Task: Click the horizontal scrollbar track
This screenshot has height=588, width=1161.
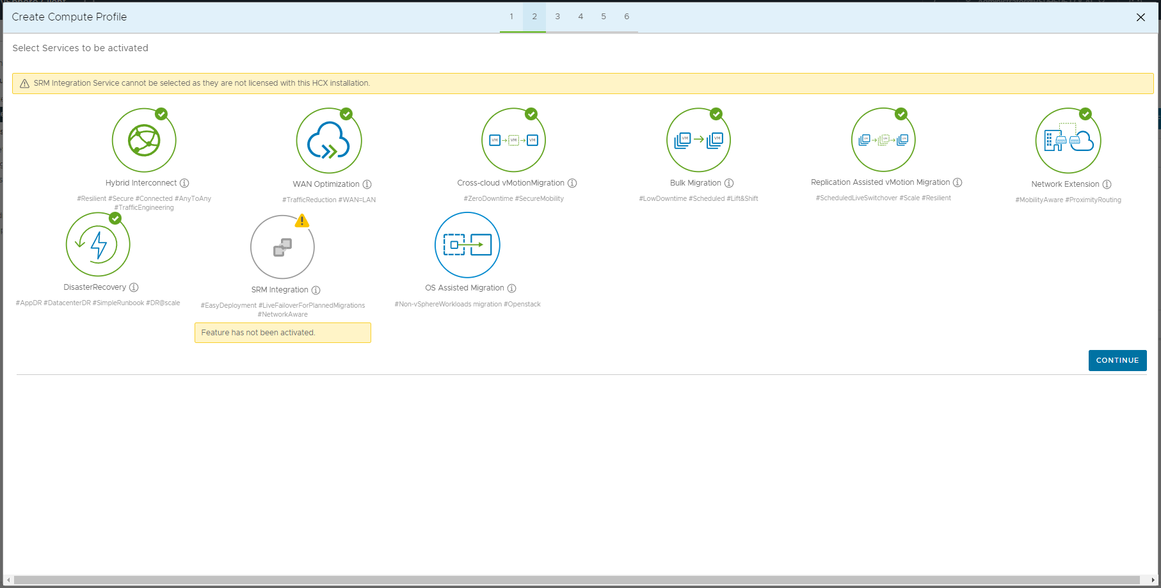Action: click(x=577, y=580)
